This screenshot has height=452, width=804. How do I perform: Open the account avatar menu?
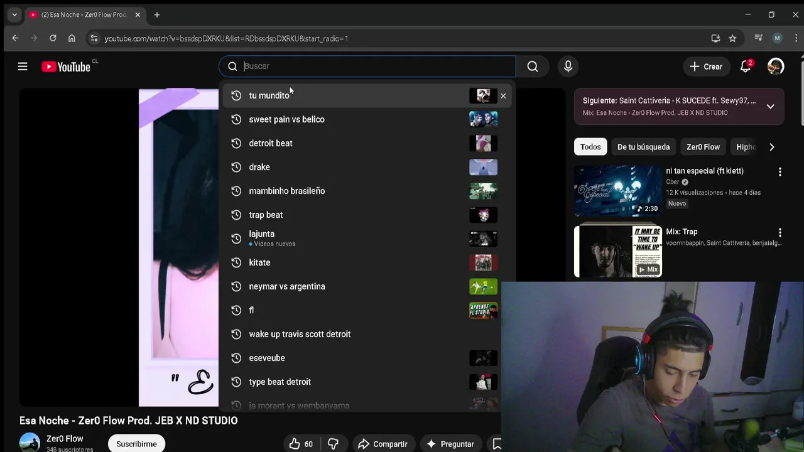[x=776, y=67]
